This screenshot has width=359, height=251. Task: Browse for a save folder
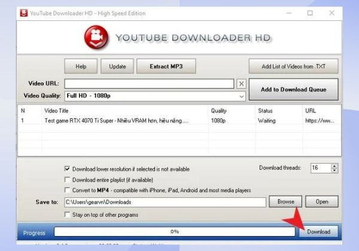pyautogui.click(x=285, y=201)
